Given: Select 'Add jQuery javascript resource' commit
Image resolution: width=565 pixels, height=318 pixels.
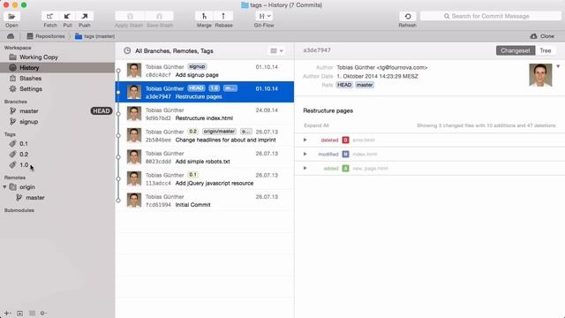Looking at the screenshot, I should [204, 178].
